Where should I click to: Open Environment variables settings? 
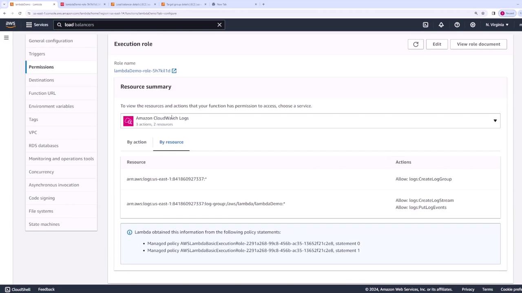click(51, 106)
